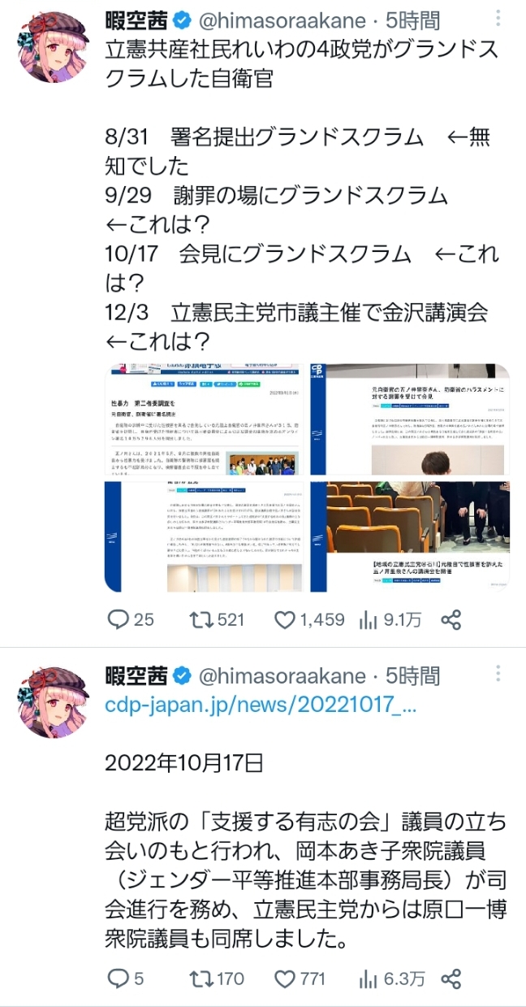Open more options menu on second tweet
The width and height of the screenshot is (526, 1007).
[x=498, y=674]
